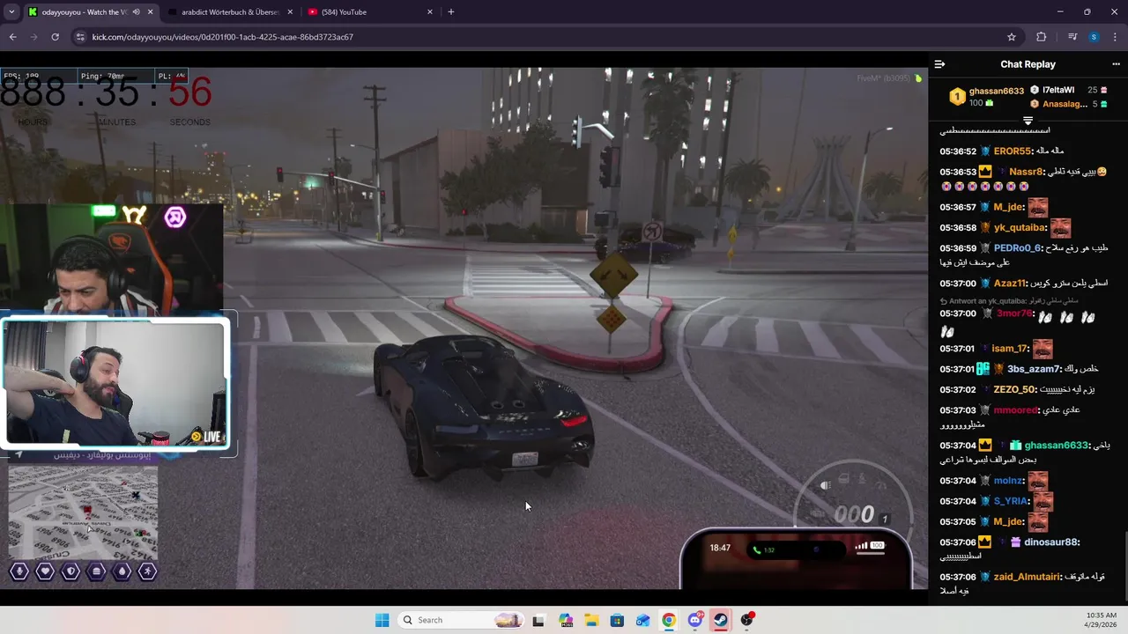The height and width of the screenshot is (634, 1128).
Task: Click username mmoored in chat
Action: pyautogui.click(x=1015, y=410)
